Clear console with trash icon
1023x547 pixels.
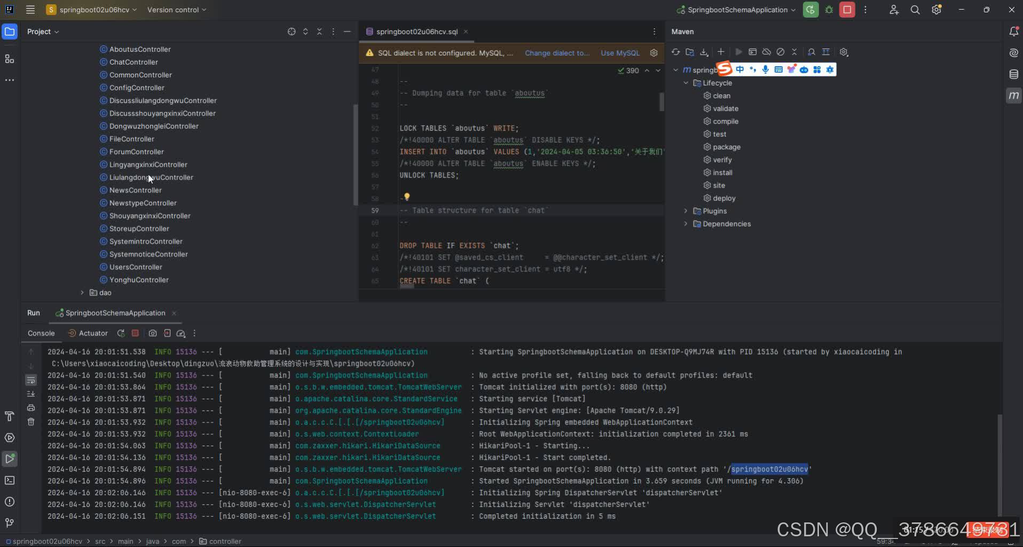coord(31,422)
